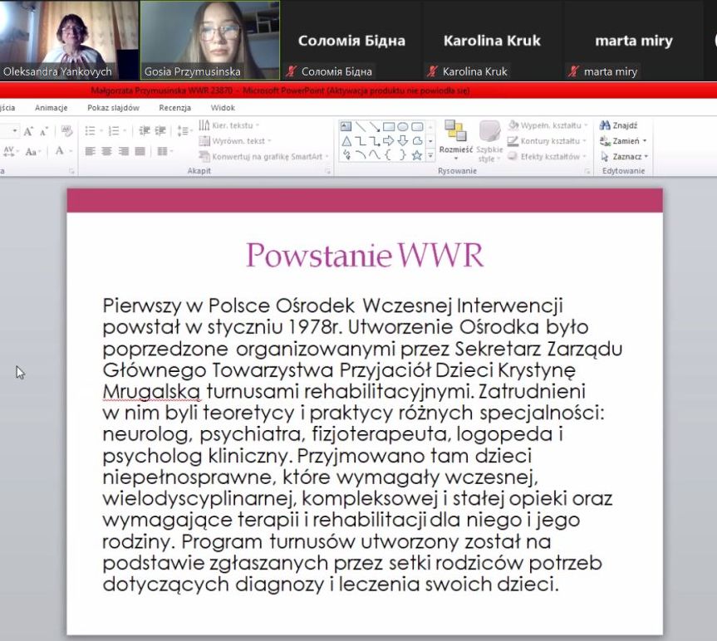Open Kontury kształtu shape outline
Viewport: 717px width, 641px height.
pyautogui.click(x=547, y=140)
